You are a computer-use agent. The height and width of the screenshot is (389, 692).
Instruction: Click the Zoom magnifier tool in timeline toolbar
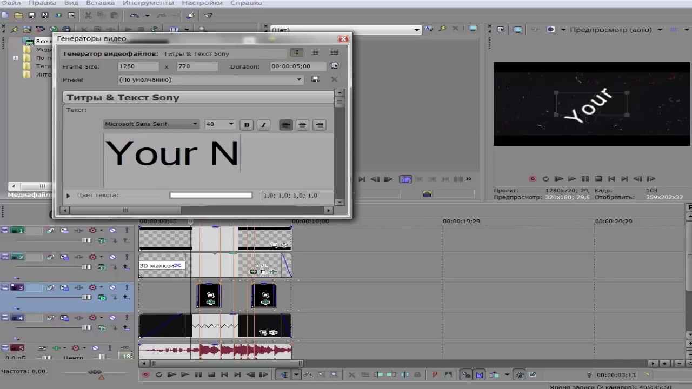tap(334, 374)
